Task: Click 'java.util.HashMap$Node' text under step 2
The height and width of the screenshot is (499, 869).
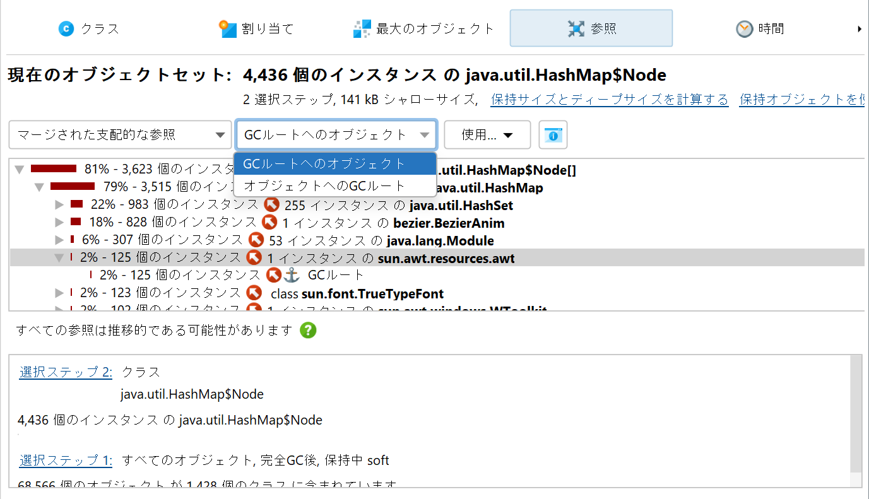Action: 192,394
